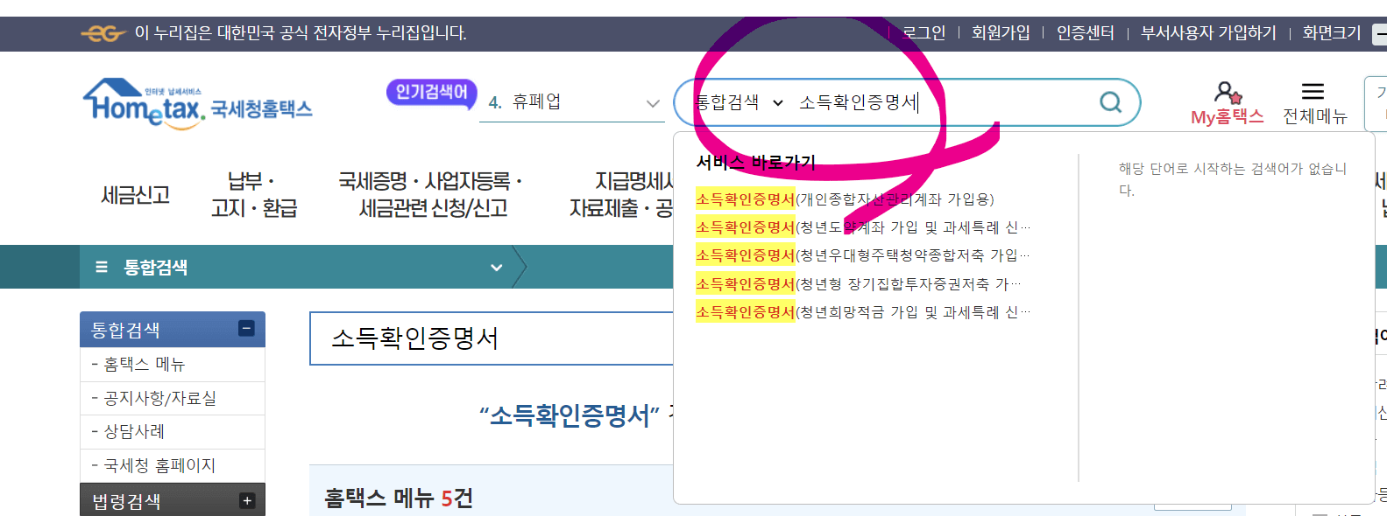Click the Hometax 국세청홈택스 logo
Image resolution: width=1387 pixels, height=516 pixels.
[x=198, y=104]
